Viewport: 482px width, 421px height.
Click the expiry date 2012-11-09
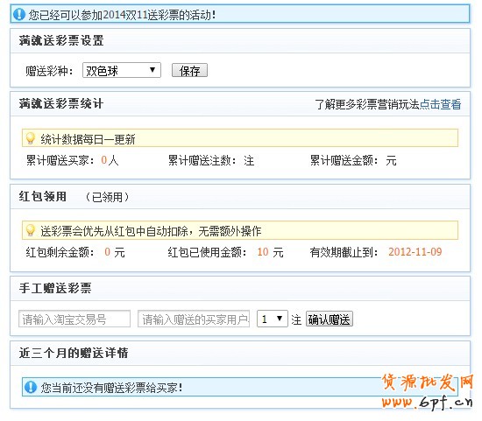(415, 252)
